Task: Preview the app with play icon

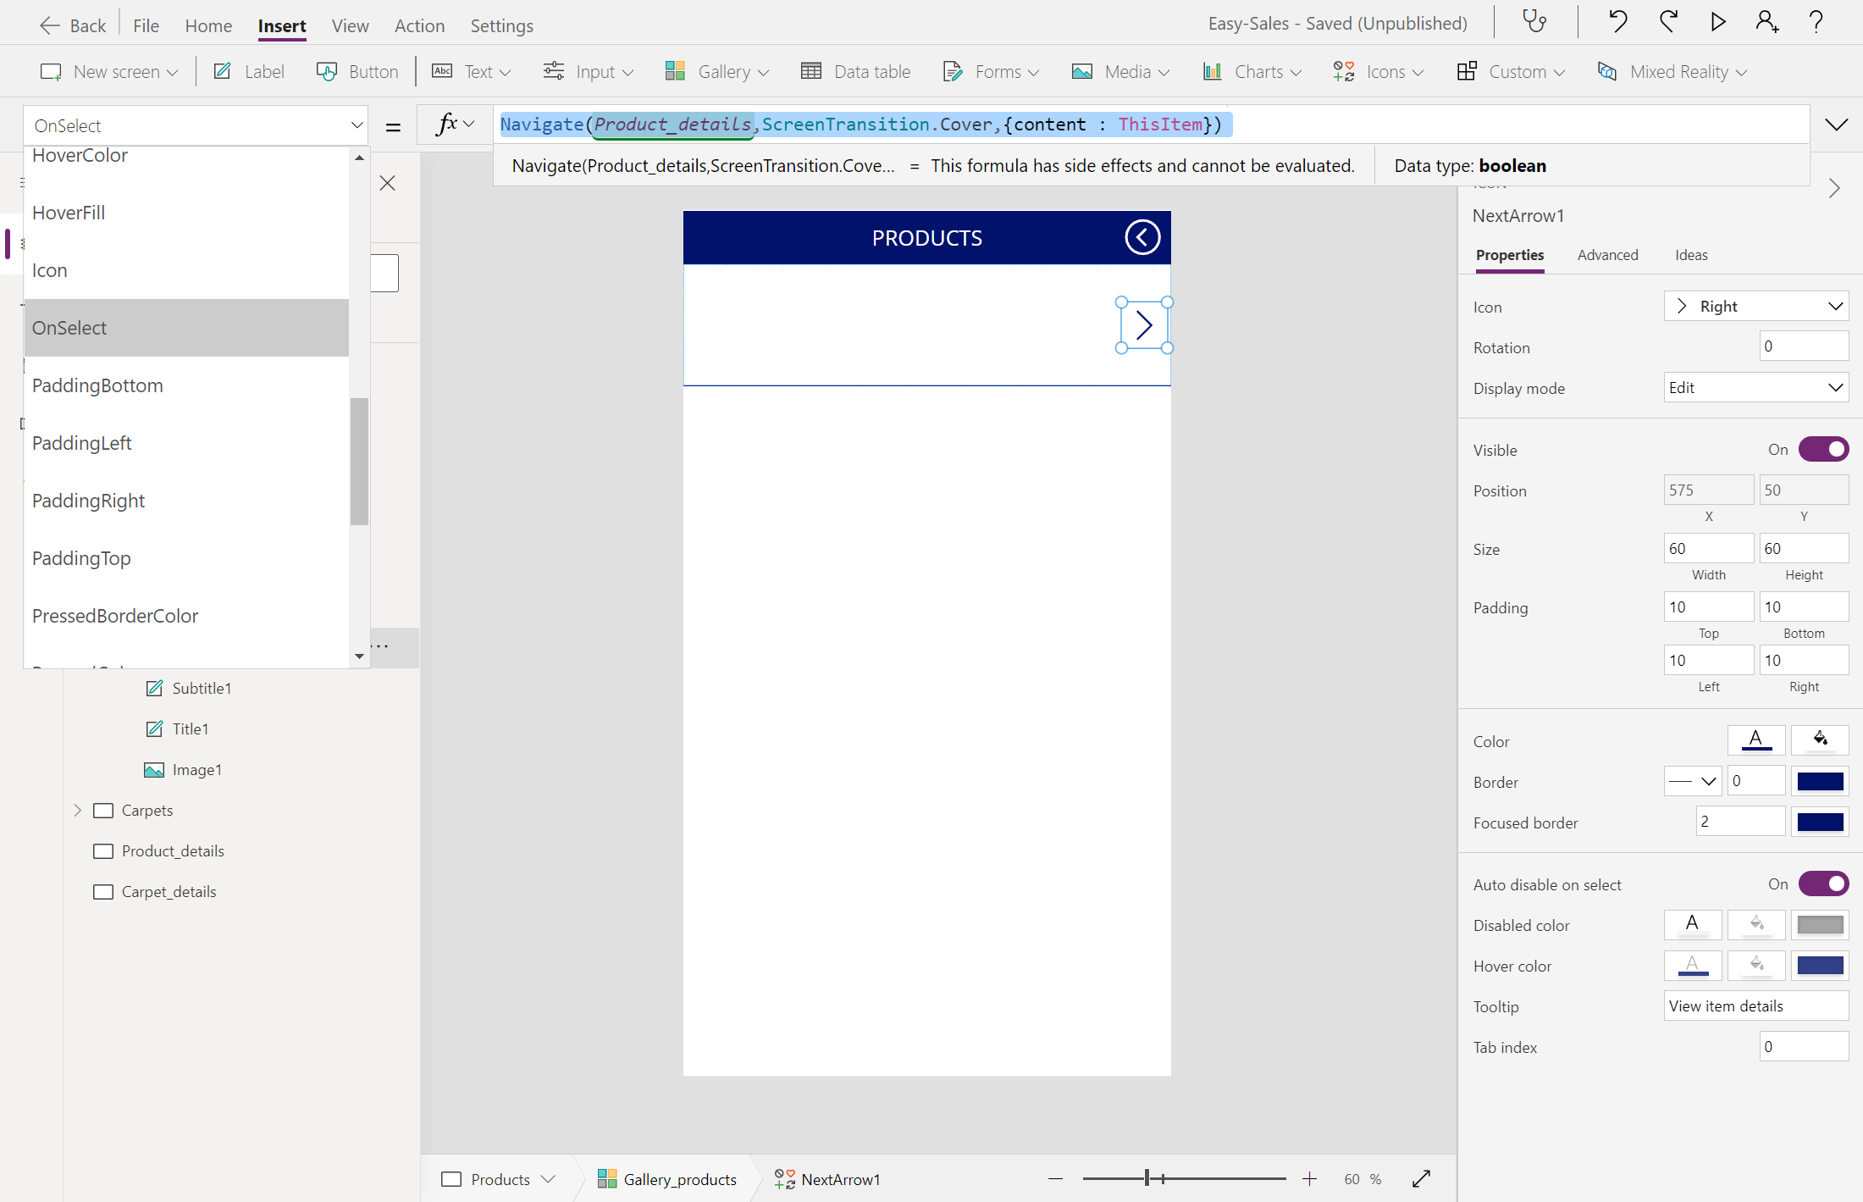Action: click(1717, 21)
